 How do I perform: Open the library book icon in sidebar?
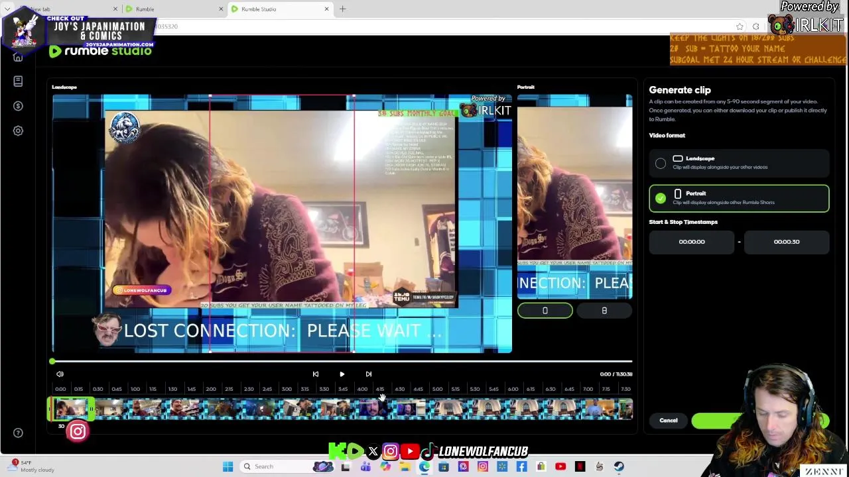coord(18,81)
